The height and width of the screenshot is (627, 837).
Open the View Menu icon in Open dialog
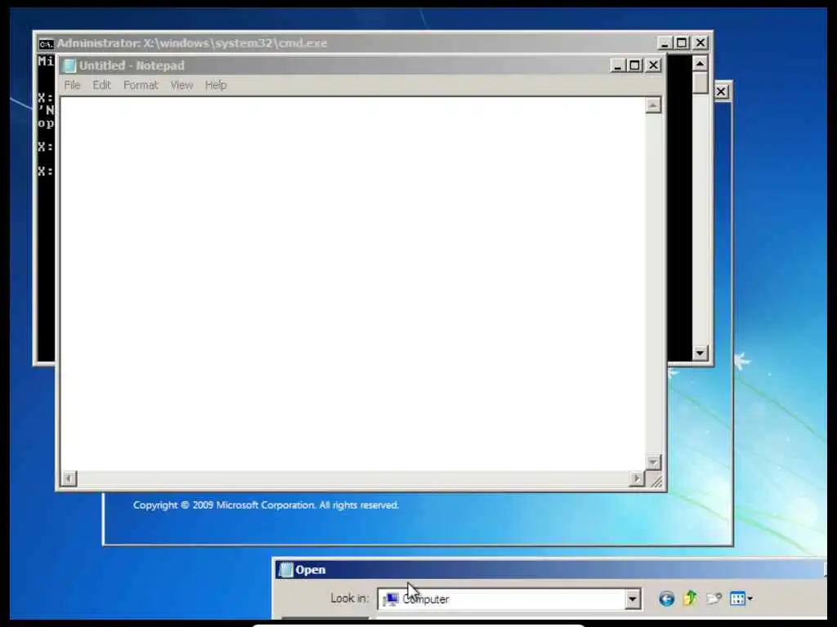(741, 598)
